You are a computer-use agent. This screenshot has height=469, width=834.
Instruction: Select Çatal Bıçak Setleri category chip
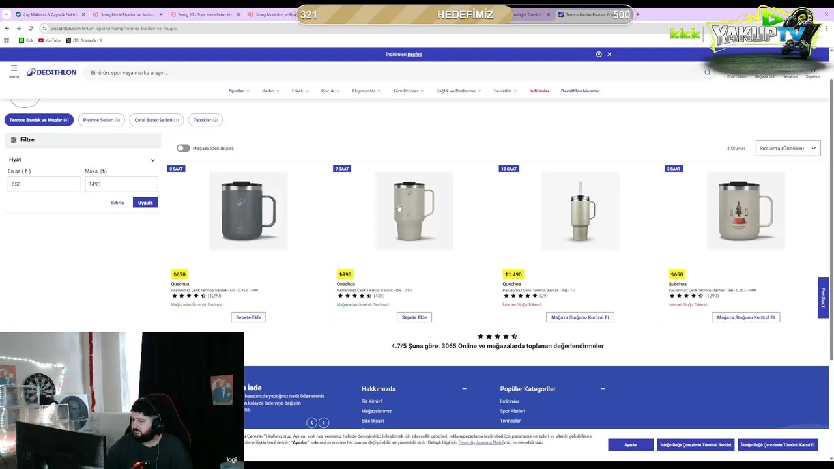(156, 120)
